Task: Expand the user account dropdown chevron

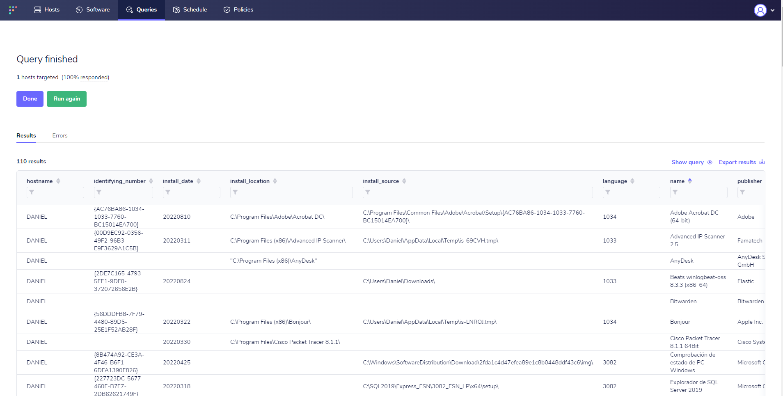Action: (772, 10)
